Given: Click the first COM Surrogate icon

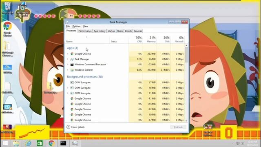Looking at the screenshot, I should tap(72, 82).
